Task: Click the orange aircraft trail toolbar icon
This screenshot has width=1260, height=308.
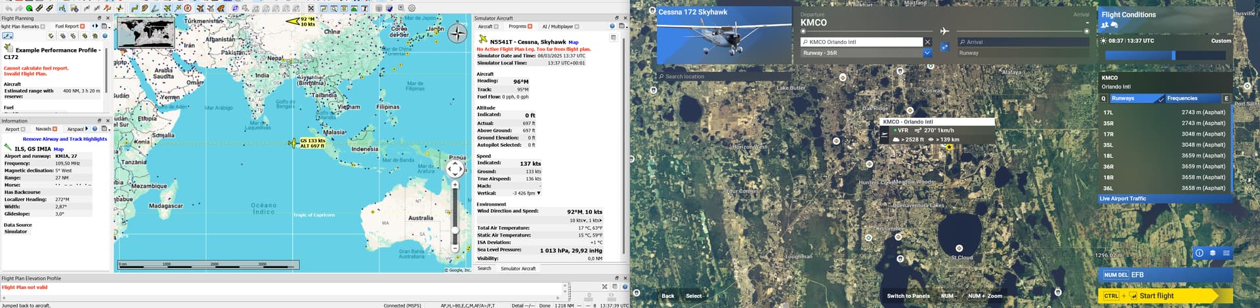Action: click(200, 9)
